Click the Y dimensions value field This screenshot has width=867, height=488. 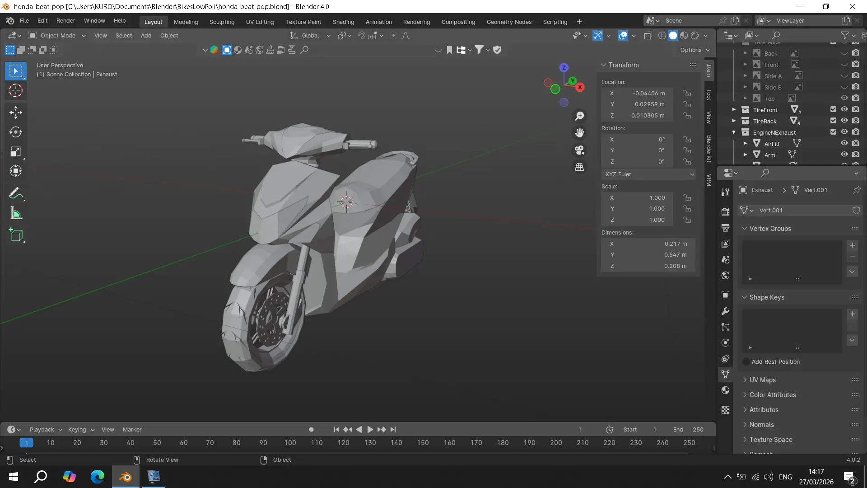(x=648, y=255)
